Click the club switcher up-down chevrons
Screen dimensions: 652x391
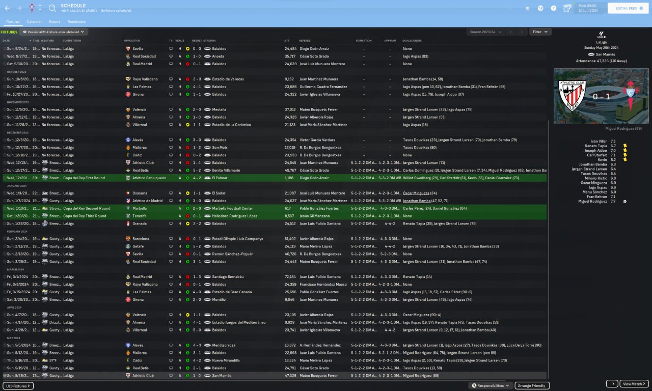coord(40,8)
